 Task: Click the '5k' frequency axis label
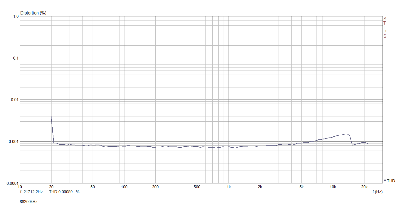[301, 187]
